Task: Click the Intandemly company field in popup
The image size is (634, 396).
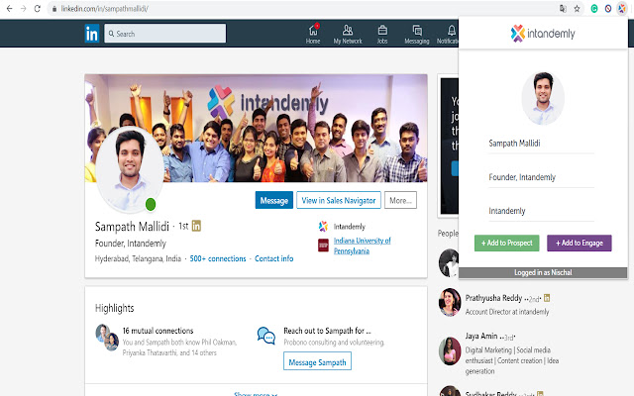Action: pyautogui.click(x=541, y=211)
